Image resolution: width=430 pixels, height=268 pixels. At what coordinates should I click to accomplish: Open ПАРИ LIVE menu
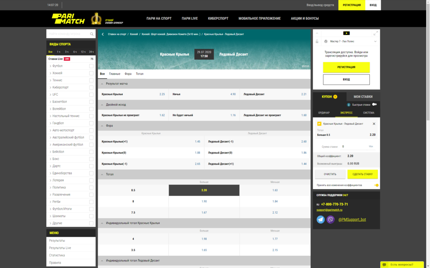pos(190,18)
